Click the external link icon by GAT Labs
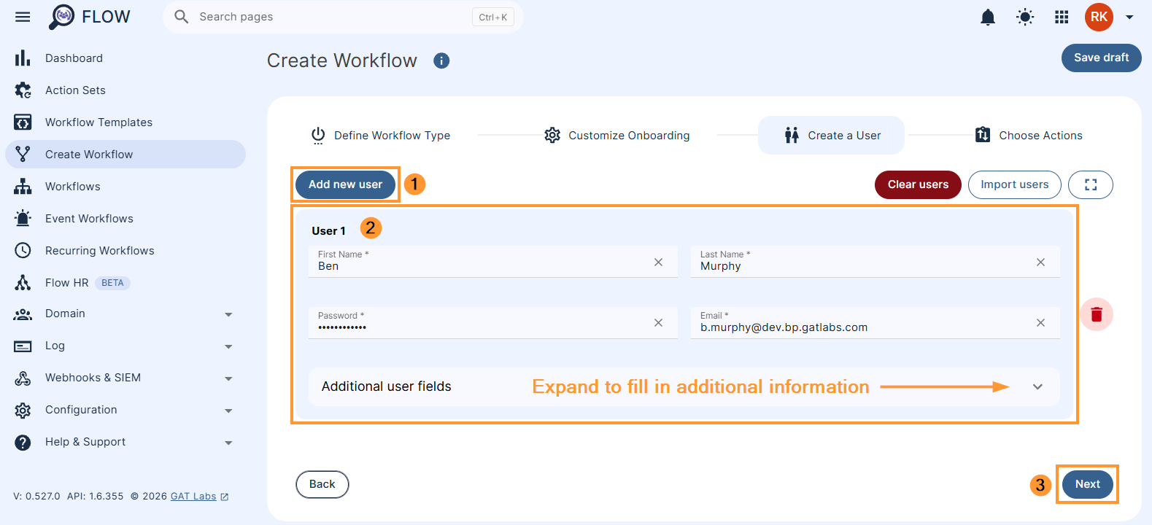 point(225,497)
